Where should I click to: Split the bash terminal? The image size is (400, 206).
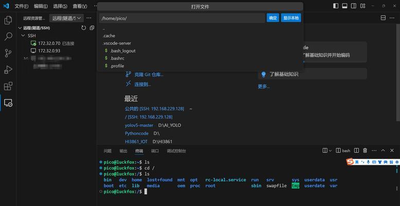[x=357, y=150]
